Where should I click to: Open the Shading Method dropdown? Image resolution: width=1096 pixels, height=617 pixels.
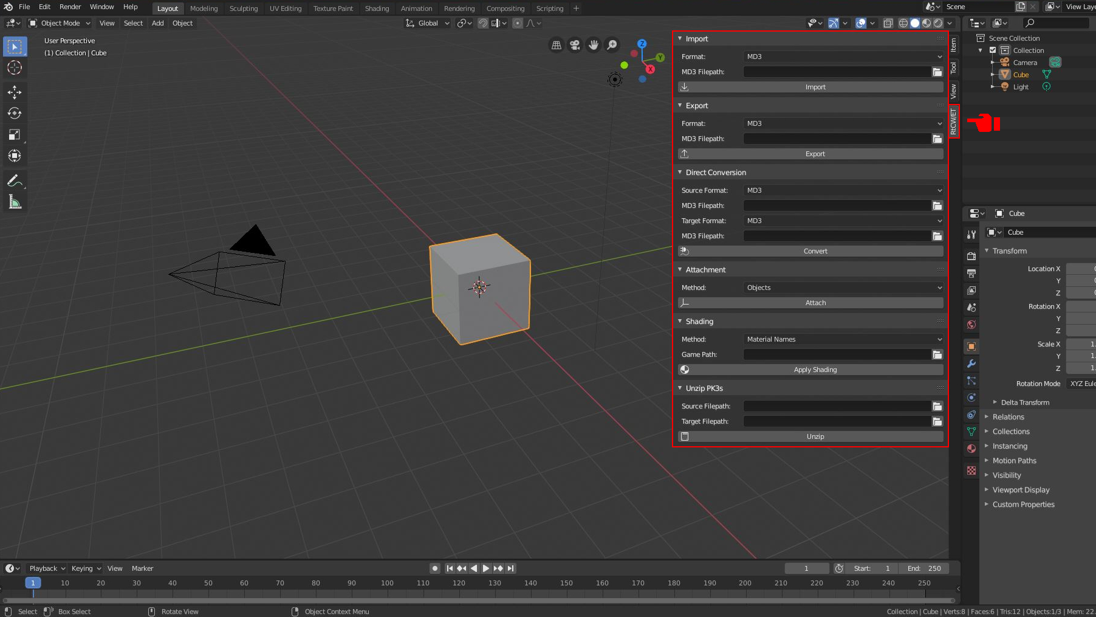coord(844,339)
